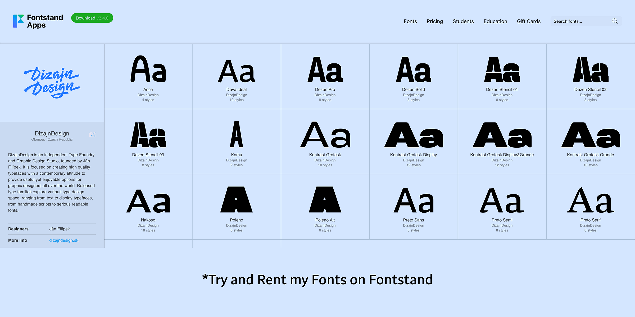
Task: Click the "Komu" font name label
Action: pos(237,155)
